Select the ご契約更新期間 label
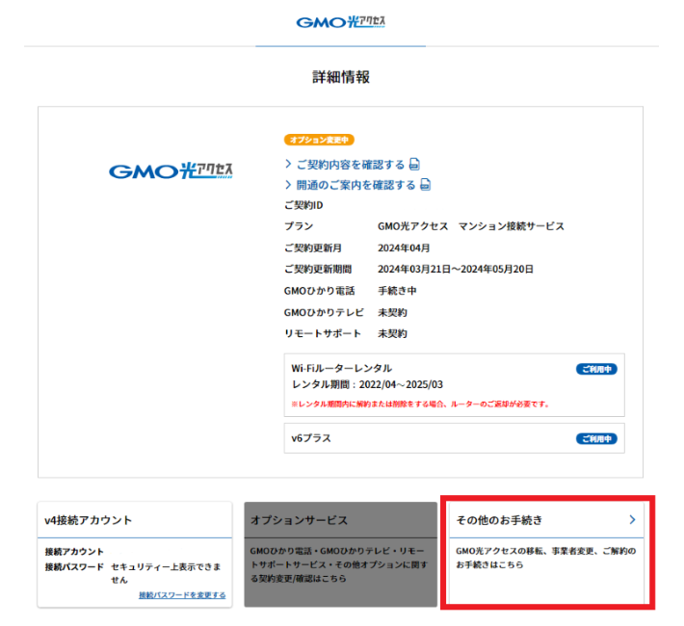684x626 pixels. point(318,269)
